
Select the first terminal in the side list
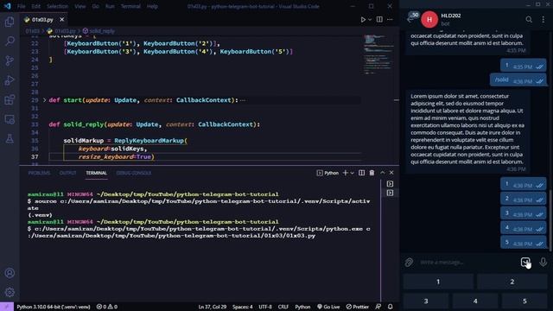coord(390,184)
